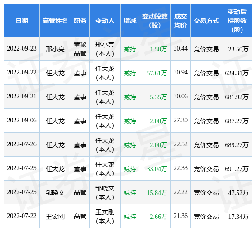Select the 27.30 average price cell
Screen dimensions: 252x232
(x=181, y=120)
